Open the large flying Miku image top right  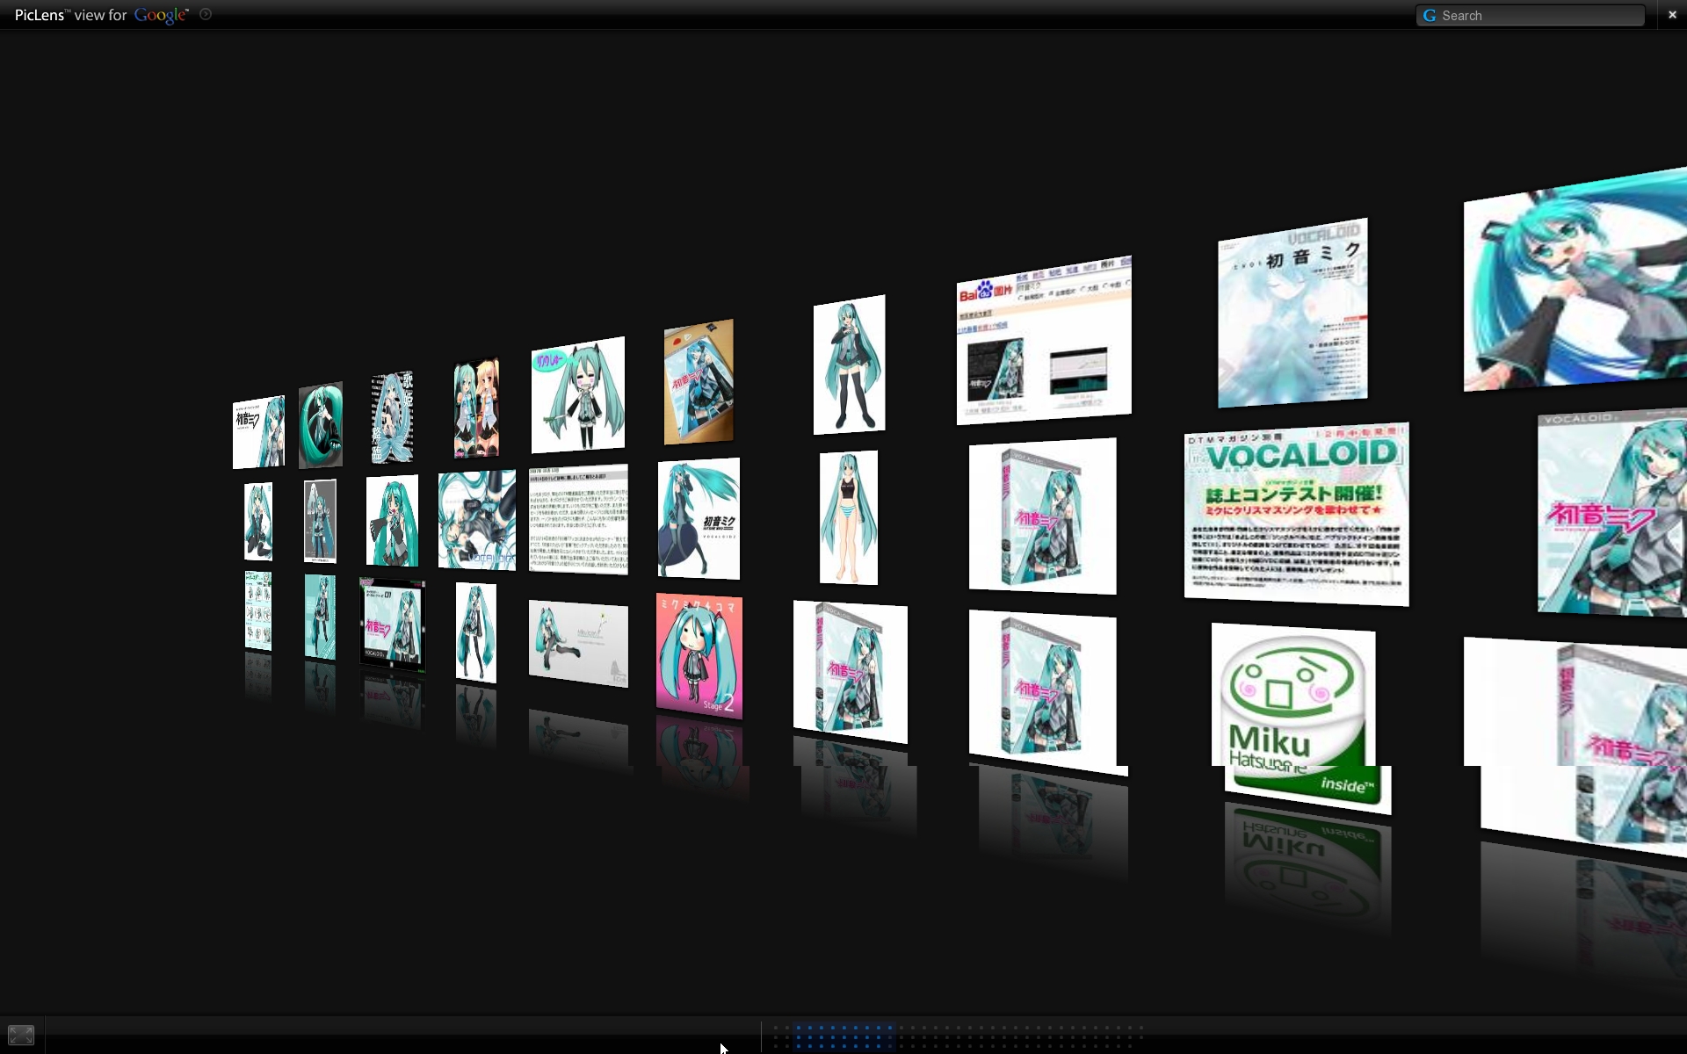[1575, 279]
